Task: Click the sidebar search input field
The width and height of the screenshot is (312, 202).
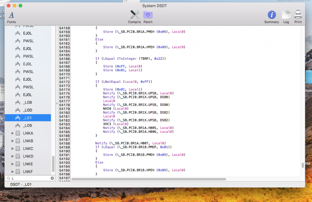Action: (x=30, y=178)
